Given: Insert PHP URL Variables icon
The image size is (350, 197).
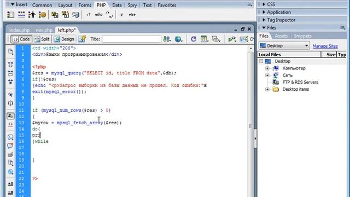Looking at the screenshot, I should pos(21,15).
